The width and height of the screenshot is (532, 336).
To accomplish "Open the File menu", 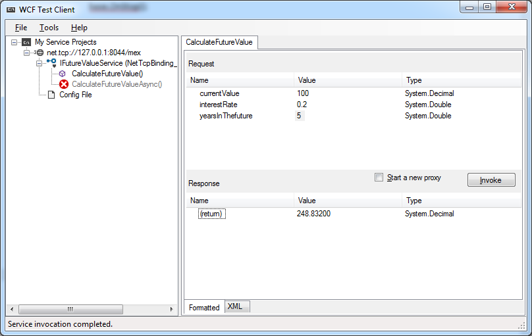I will [x=21, y=28].
